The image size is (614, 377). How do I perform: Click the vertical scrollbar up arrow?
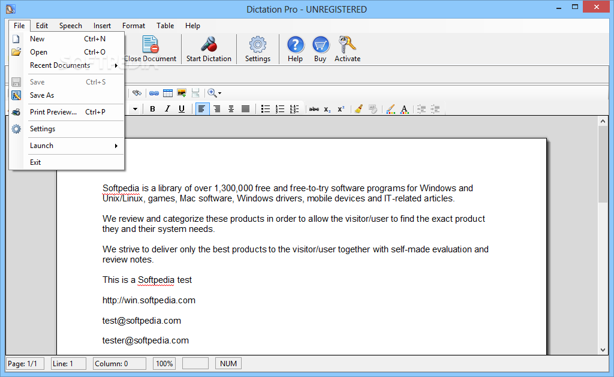[x=603, y=121]
